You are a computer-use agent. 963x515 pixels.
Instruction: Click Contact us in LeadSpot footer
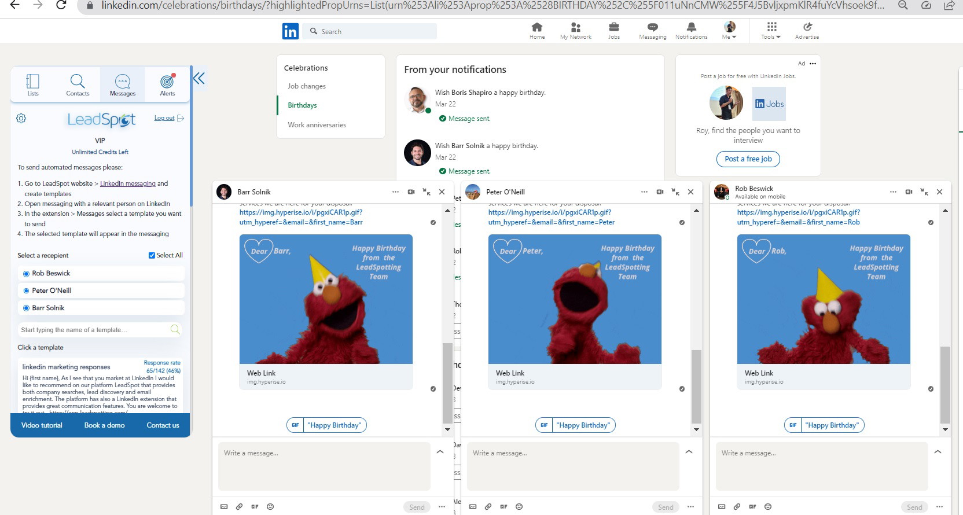click(x=163, y=425)
